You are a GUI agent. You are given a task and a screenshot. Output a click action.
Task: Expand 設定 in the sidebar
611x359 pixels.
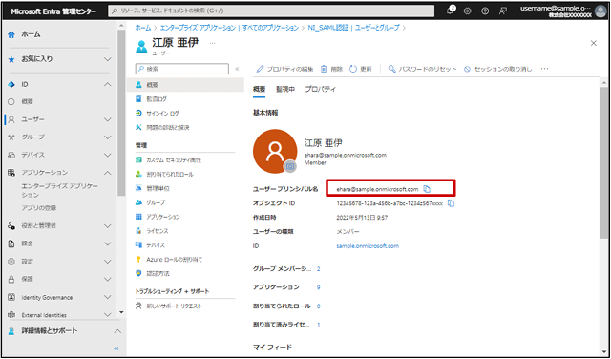(108, 262)
